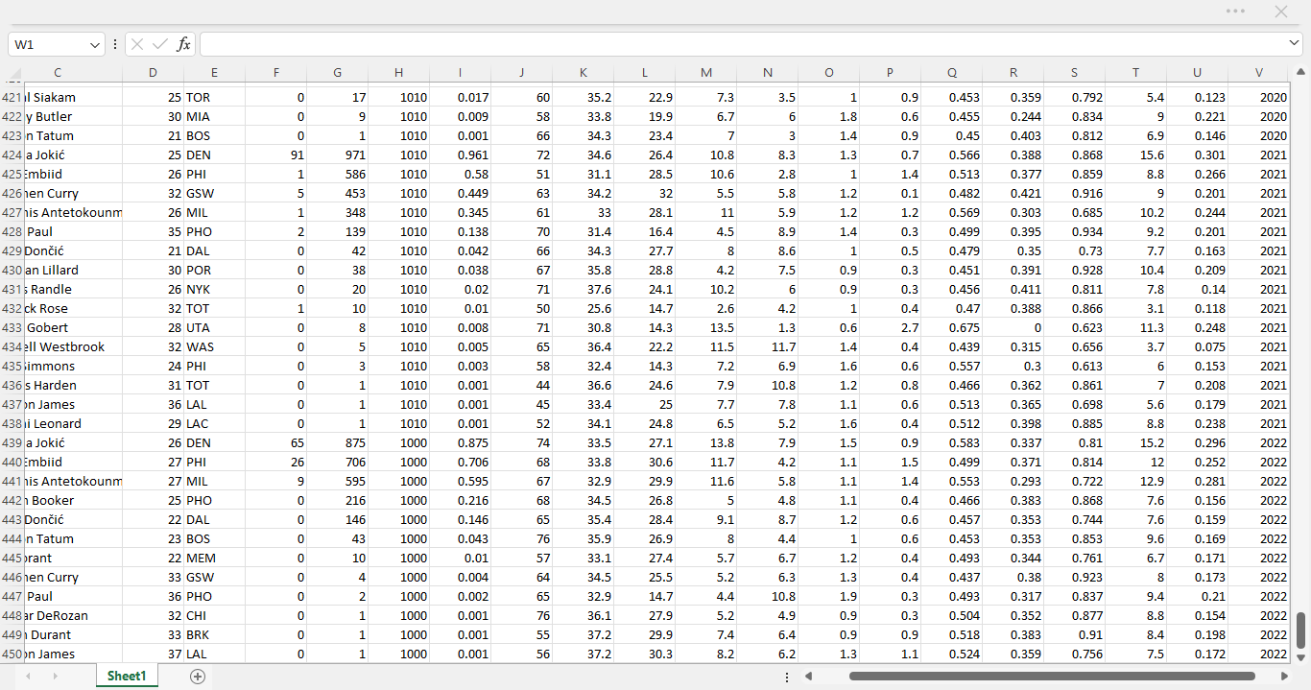Screen dimensions: 1311x690
Task: Click the Cancel entry X icon in formula bar
Action: pyautogui.click(x=137, y=44)
